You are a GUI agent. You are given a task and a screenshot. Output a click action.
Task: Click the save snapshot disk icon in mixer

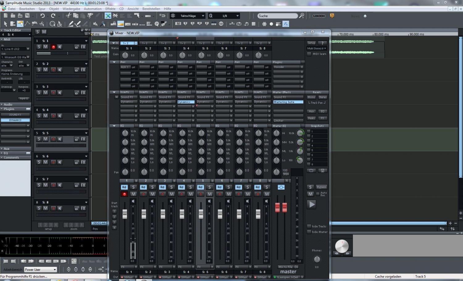(x=323, y=171)
